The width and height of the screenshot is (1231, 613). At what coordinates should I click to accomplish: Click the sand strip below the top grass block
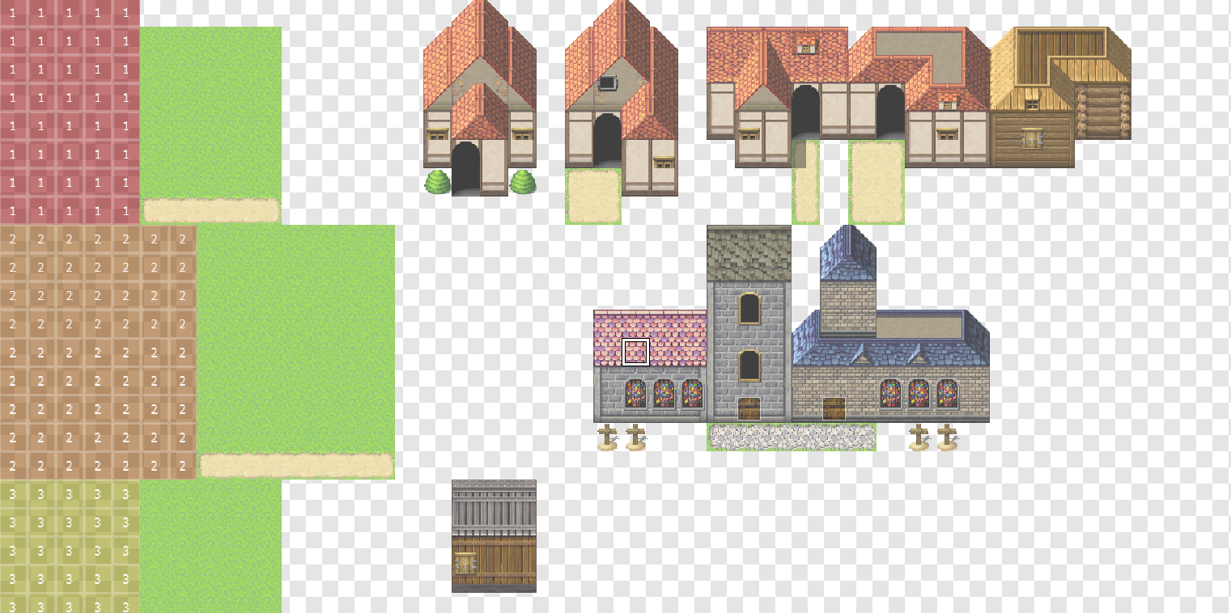pyautogui.click(x=210, y=209)
